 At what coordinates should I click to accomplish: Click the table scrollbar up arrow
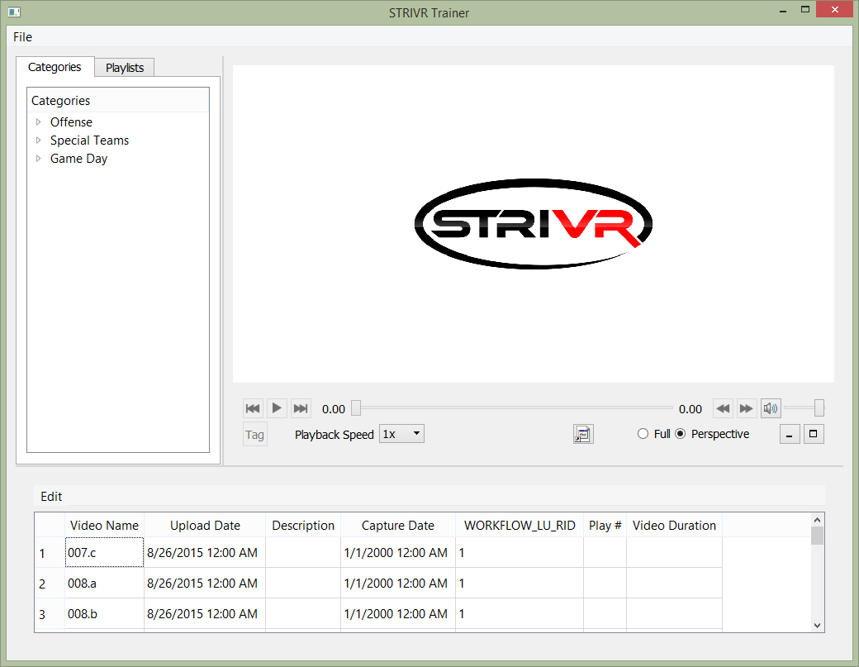817,520
